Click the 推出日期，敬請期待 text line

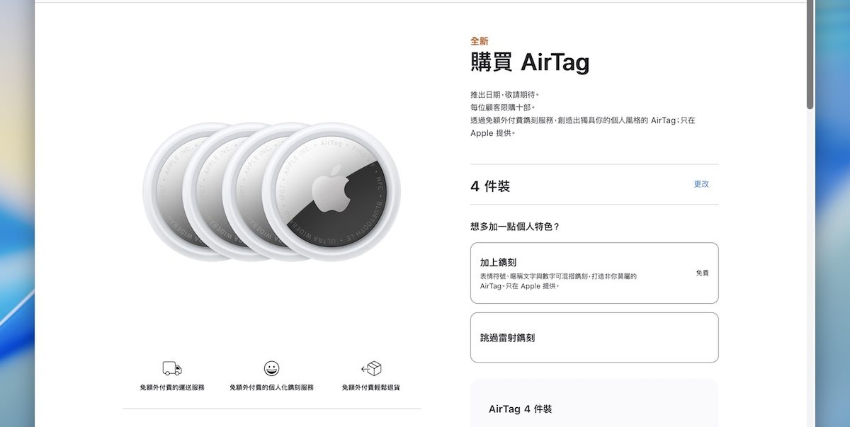pyautogui.click(x=505, y=95)
